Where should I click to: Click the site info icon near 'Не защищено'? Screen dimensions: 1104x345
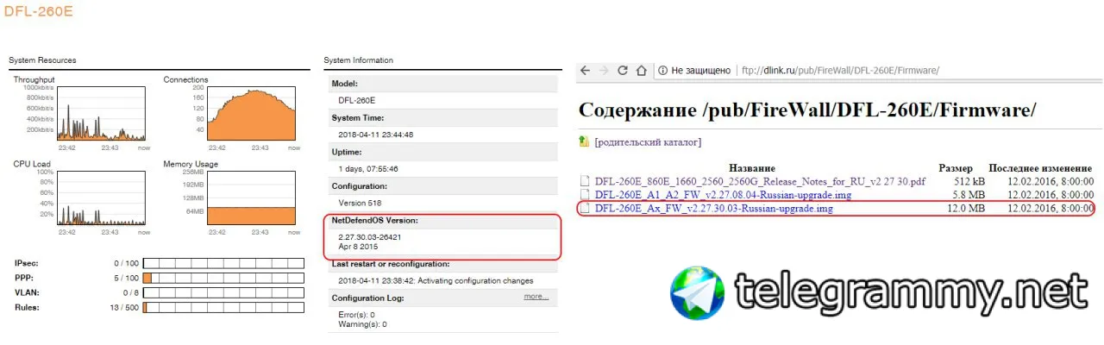click(x=663, y=71)
